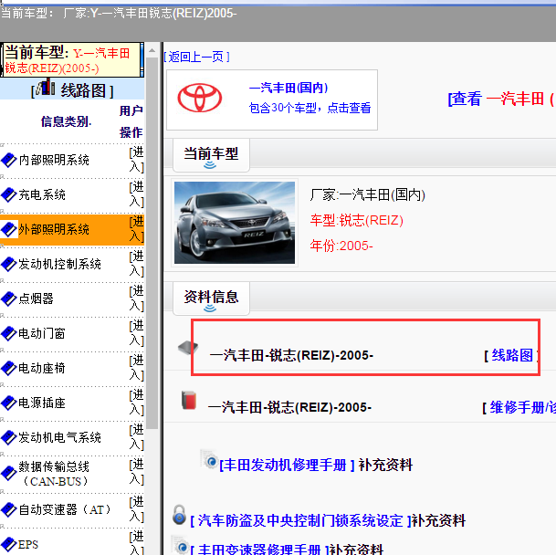
Task: Open 电动座椅 via its [进入] link
Action: (x=137, y=368)
